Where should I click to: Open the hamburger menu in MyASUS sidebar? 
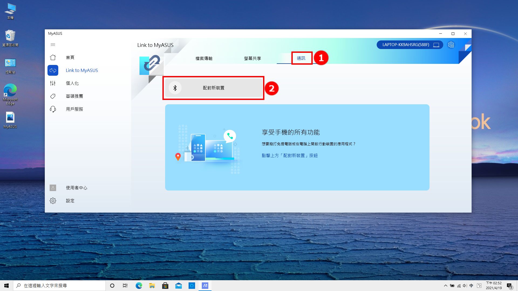(53, 45)
